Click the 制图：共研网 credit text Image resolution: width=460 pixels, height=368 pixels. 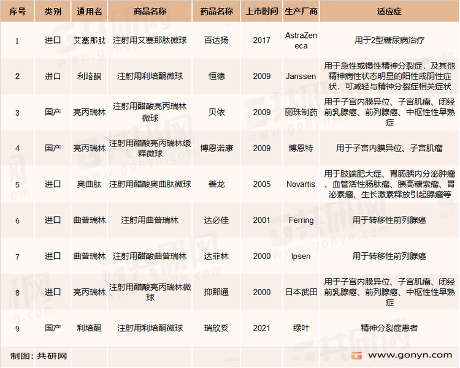pos(39,356)
